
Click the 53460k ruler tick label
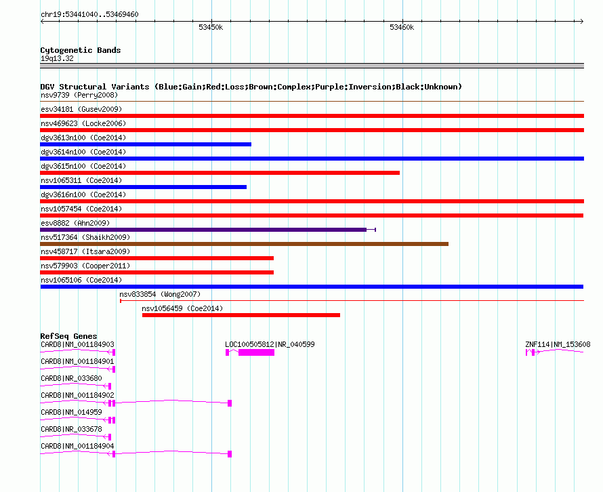402,27
